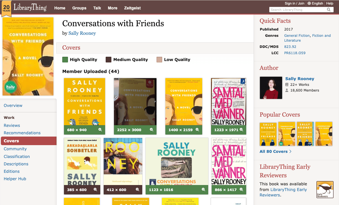Click the Low Quality tan swatch

pyautogui.click(x=159, y=60)
